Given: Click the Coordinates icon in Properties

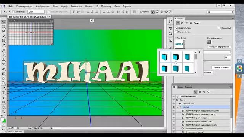Looking at the screenshot, I should [x=191, y=23].
